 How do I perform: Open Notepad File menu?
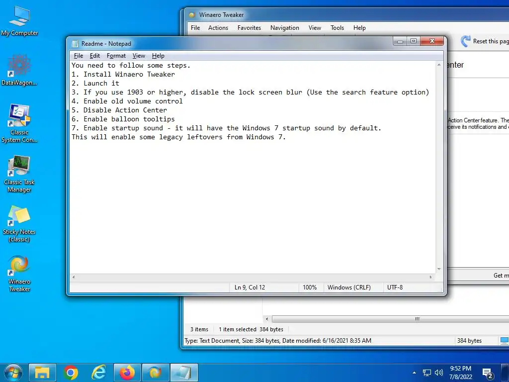click(x=78, y=56)
